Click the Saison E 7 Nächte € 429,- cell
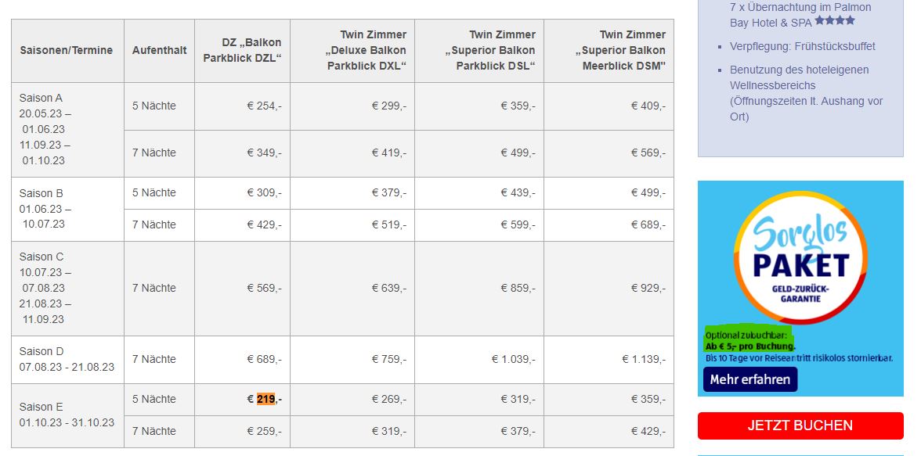 click(x=609, y=431)
